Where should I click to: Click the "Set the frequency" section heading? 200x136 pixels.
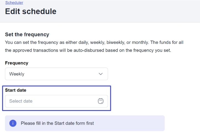27,34
